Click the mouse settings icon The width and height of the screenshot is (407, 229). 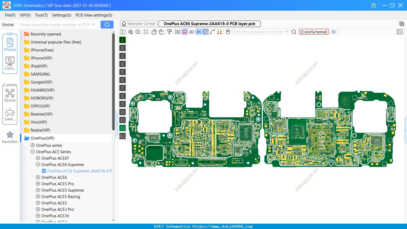pyautogui.click(x=228, y=32)
